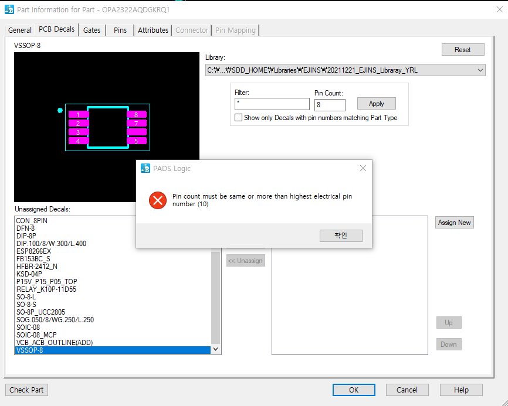Click the Part Information window title icon
508x406 pixels.
tap(9, 9)
